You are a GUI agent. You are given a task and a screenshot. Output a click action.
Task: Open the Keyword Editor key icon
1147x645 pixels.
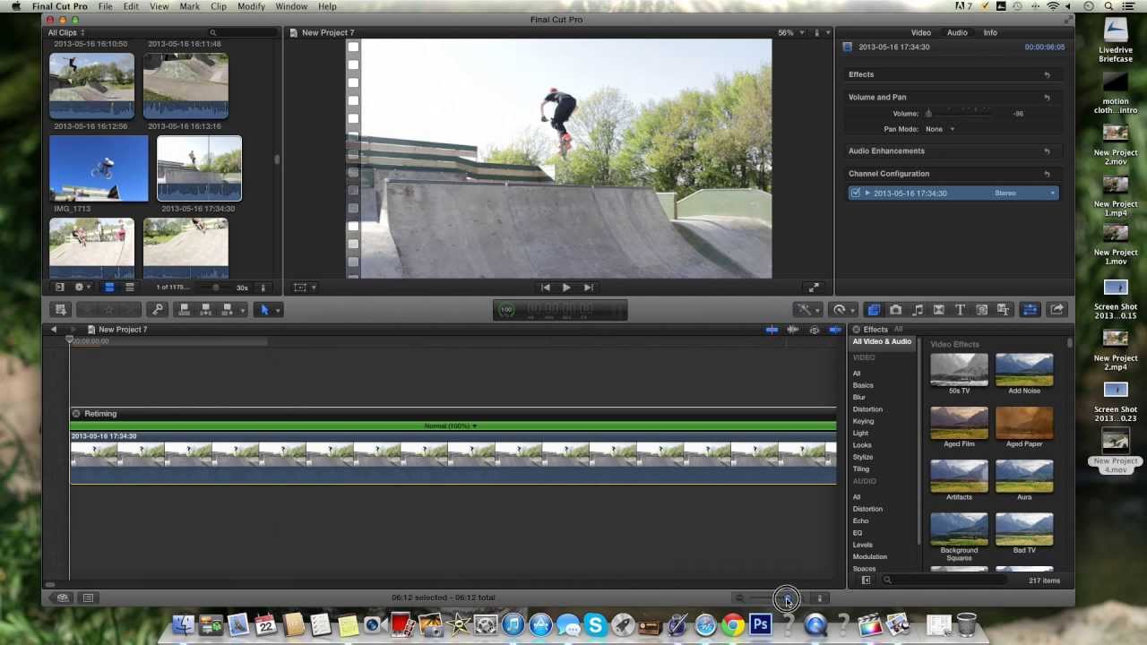point(157,309)
